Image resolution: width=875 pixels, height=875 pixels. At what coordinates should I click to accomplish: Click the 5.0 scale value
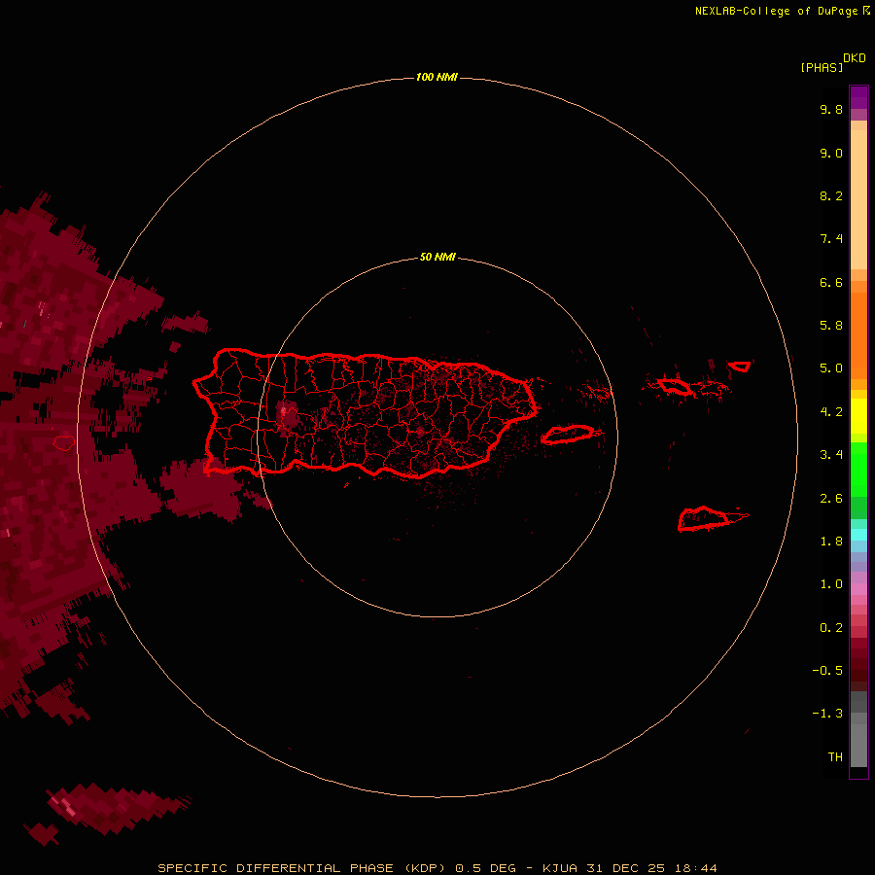point(831,368)
